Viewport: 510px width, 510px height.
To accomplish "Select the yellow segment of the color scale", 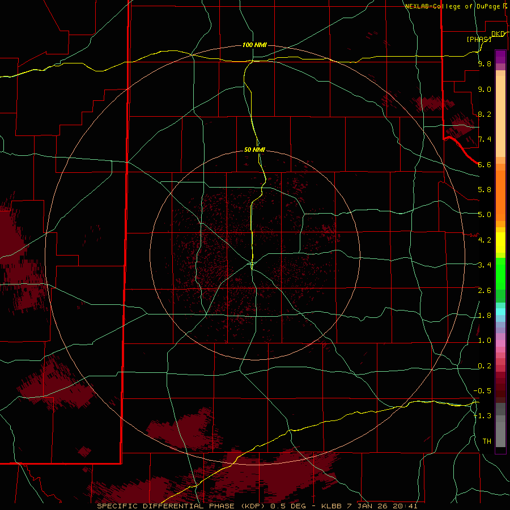I will click(x=500, y=243).
